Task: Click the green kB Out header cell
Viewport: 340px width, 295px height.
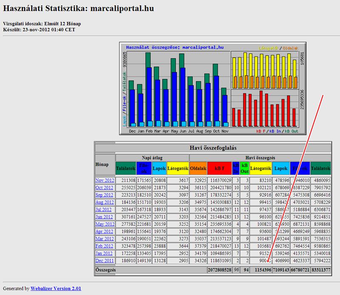Action: coord(244,168)
